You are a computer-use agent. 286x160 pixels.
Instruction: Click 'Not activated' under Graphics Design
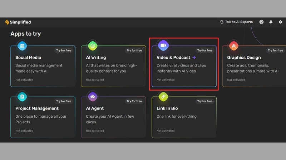pyautogui.click(x=236, y=80)
